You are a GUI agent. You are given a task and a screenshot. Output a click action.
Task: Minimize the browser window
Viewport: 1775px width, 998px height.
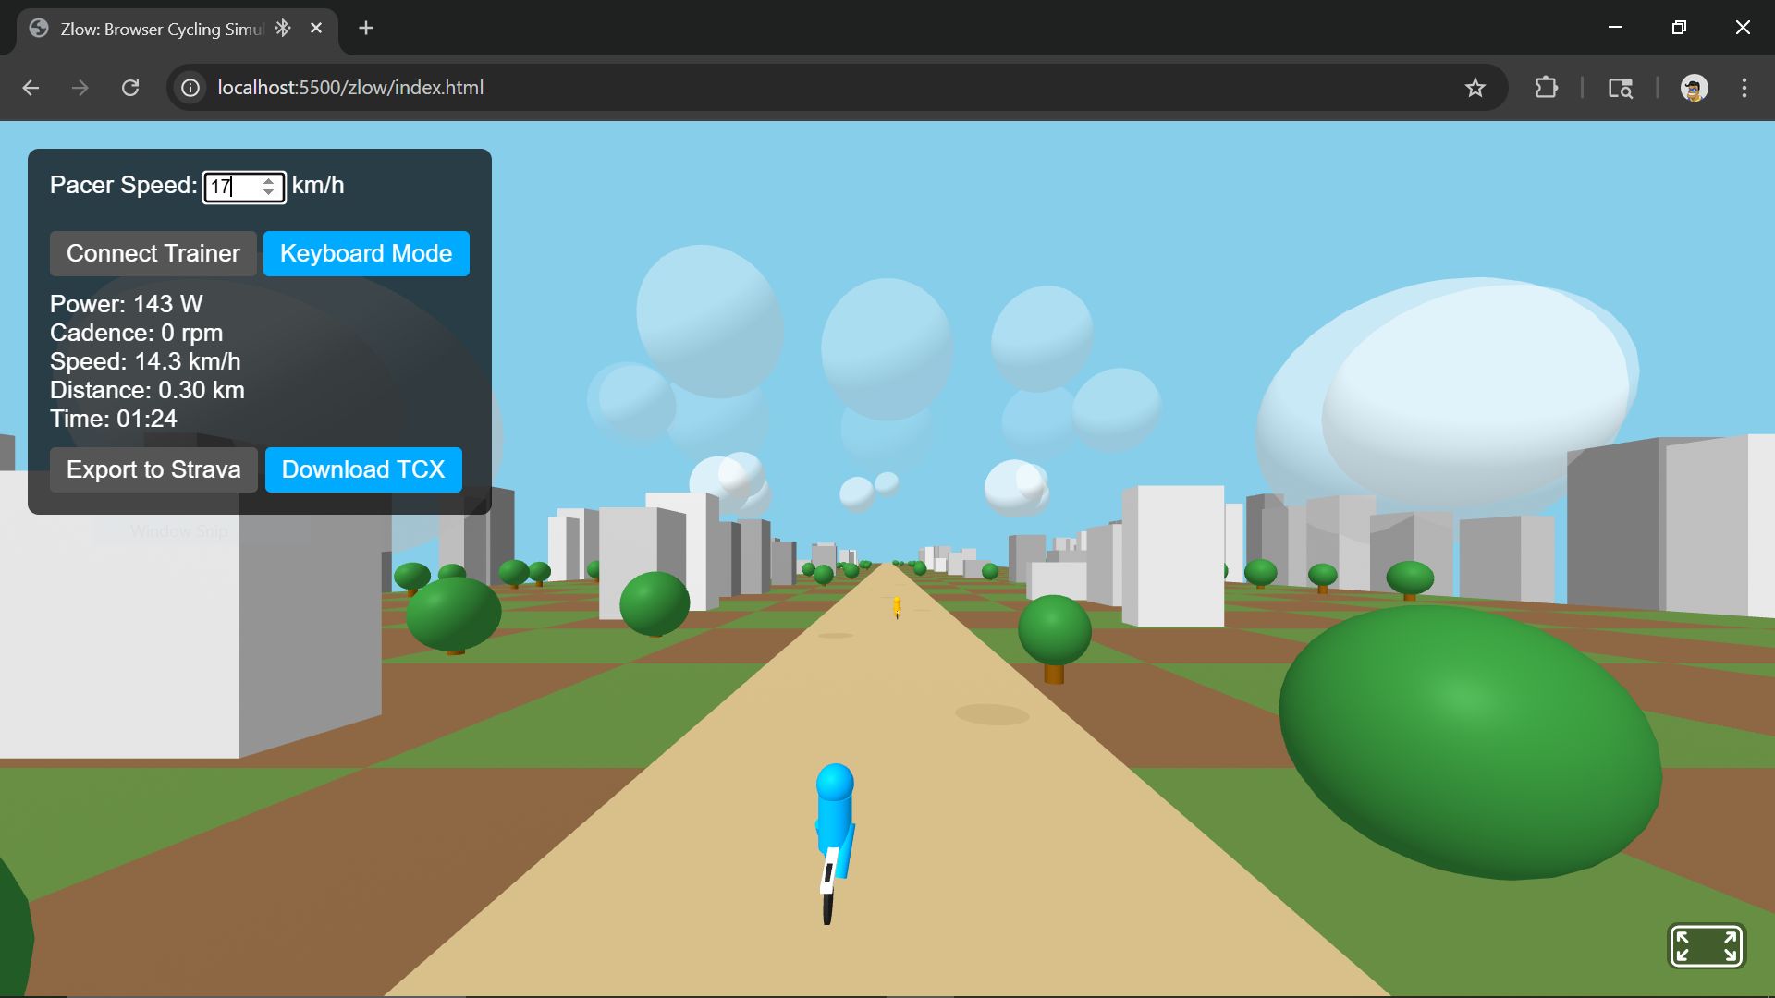[x=1616, y=28]
